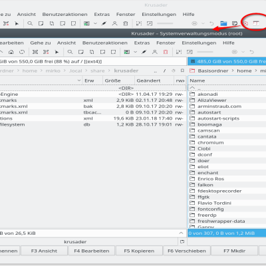Open dropdown arrow beside pause icon in root window
Image resolution: width=266 pixels, height=266 pixels.
pyautogui.click(x=243, y=52)
